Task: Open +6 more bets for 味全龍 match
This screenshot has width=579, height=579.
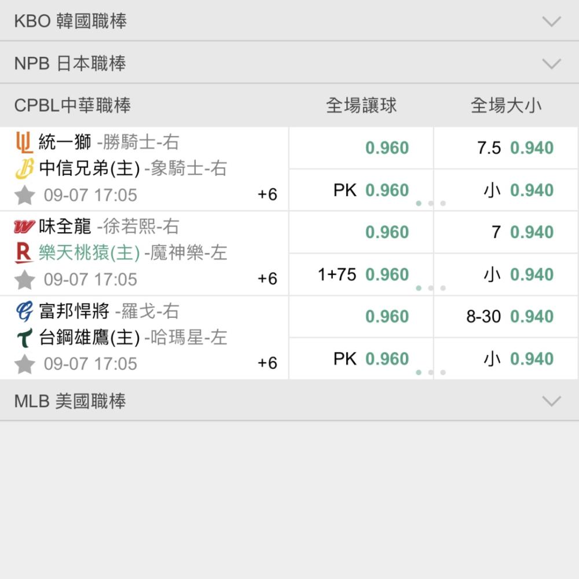Action: pos(267,279)
